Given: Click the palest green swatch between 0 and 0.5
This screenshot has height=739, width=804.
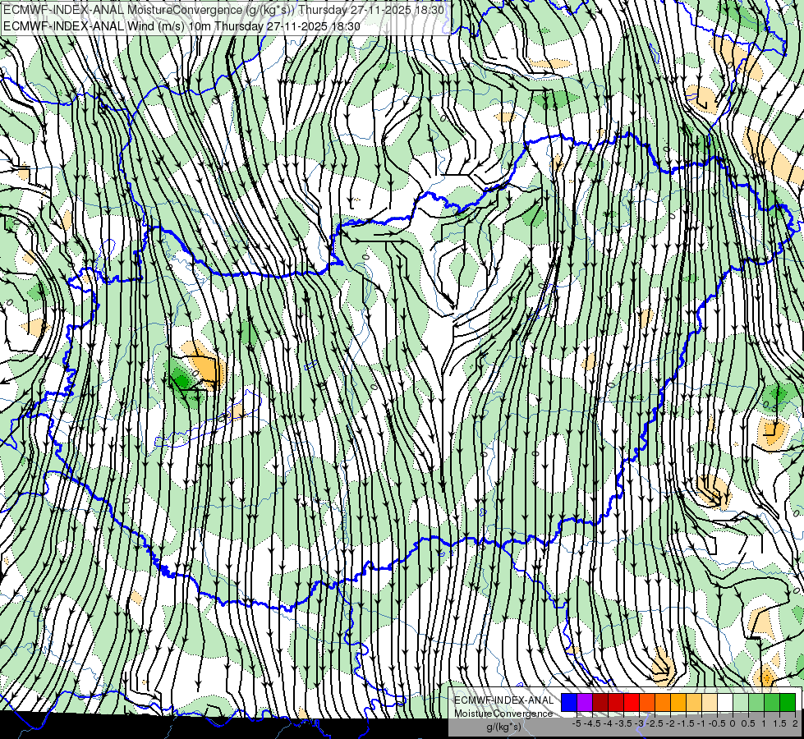Looking at the screenshot, I should 741,702.
